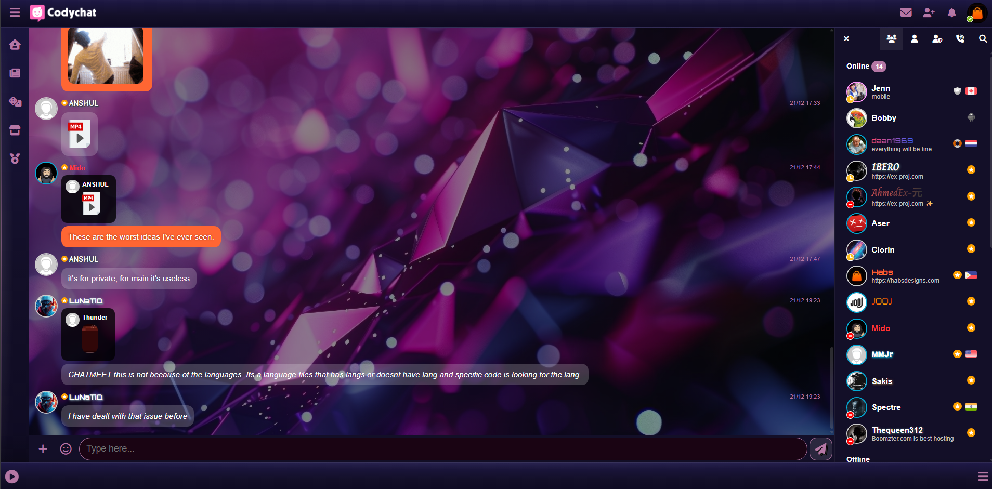992x489 pixels.
Task: Open the hamburger menu next to Codychat logo
Action: pyautogui.click(x=15, y=12)
